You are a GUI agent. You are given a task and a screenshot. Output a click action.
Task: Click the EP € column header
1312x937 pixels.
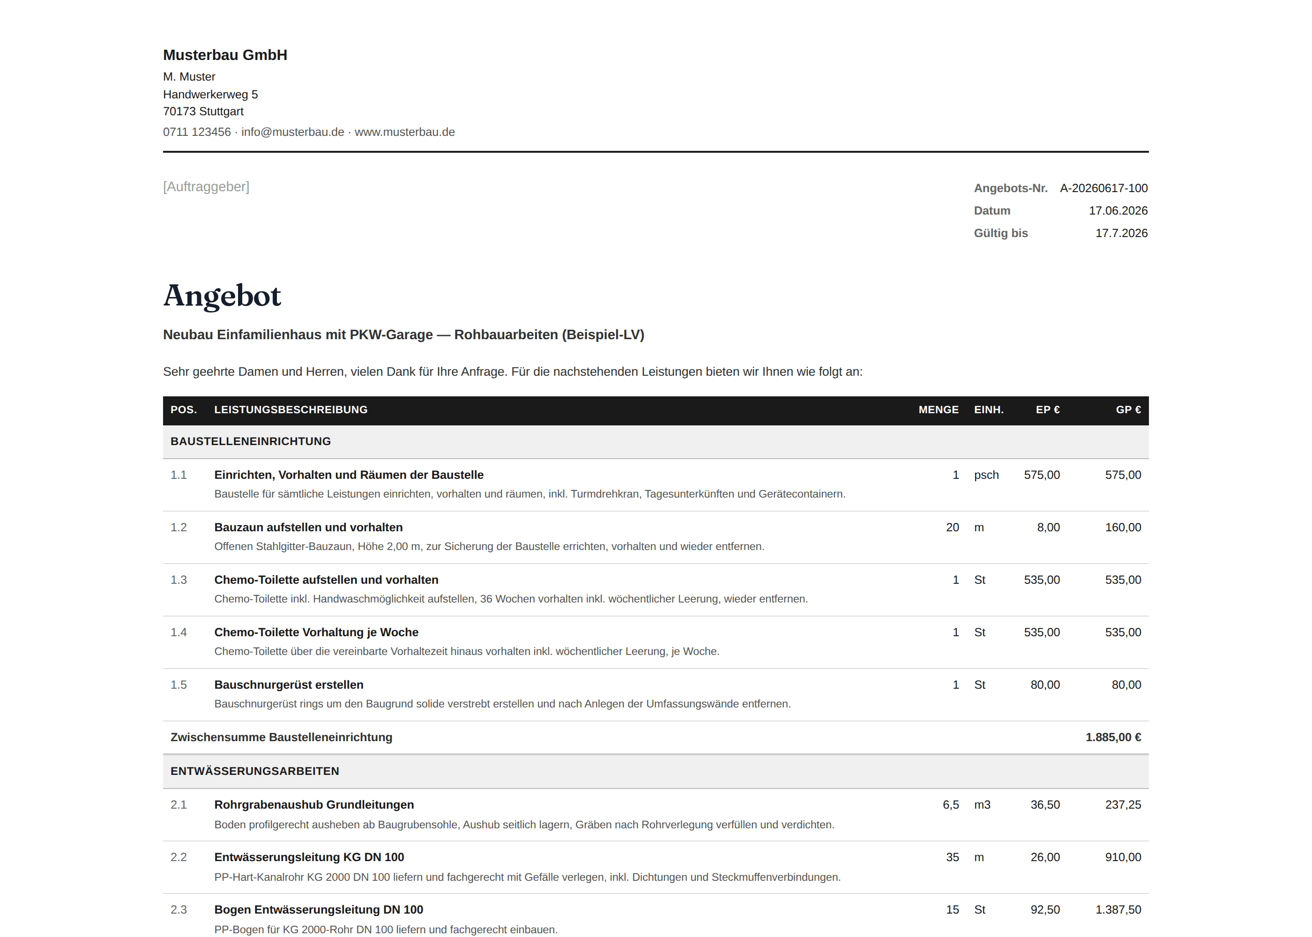click(x=1047, y=409)
